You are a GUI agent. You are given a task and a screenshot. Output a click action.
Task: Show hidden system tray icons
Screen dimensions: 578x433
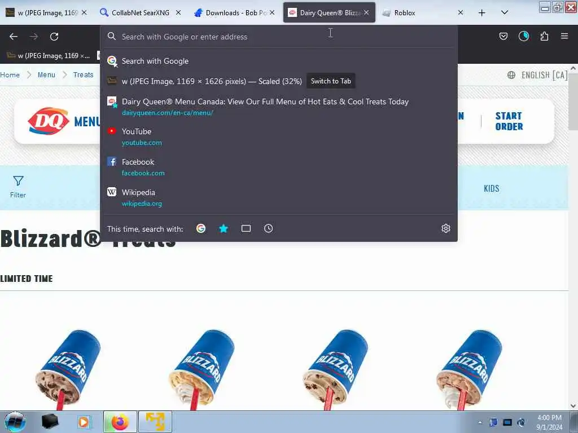[480, 422]
